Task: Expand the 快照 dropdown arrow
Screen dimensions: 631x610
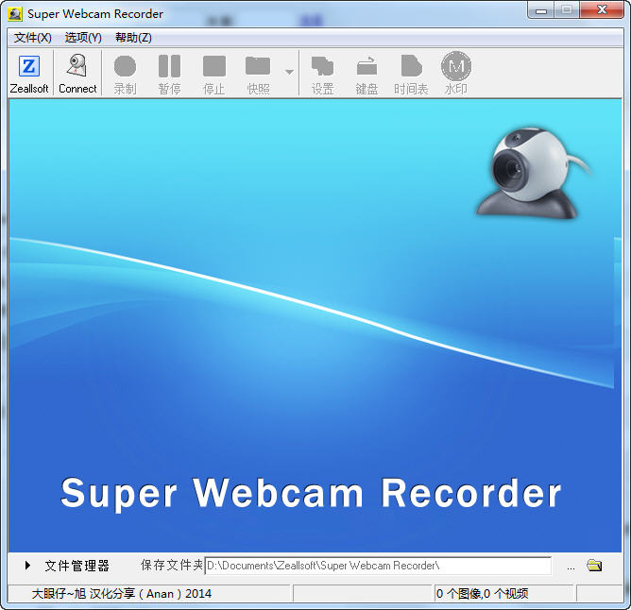Action: [289, 72]
